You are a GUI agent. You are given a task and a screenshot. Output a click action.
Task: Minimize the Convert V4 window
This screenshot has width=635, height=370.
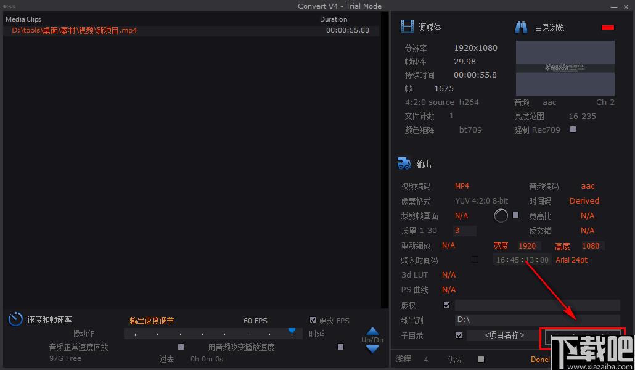coord(614,7)
